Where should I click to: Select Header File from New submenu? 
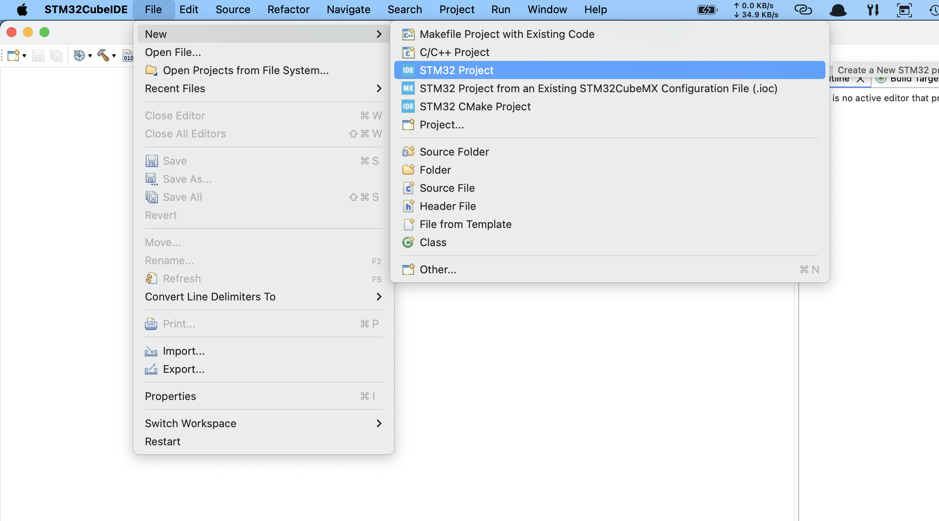click(x=447, y=206)
